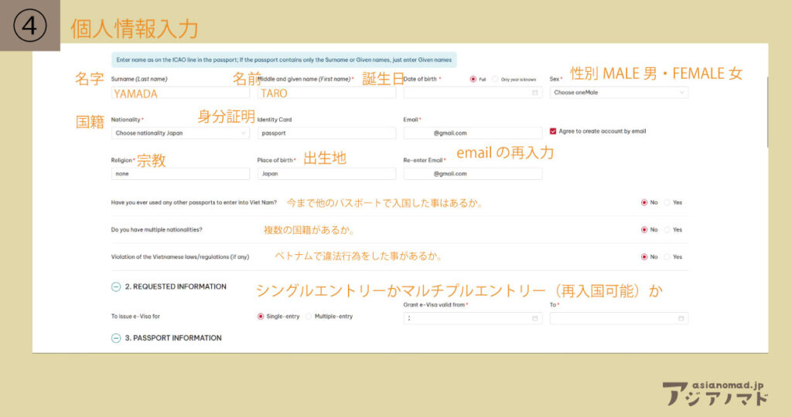Collapse section 2 Requested Information circle icon
This screenshot has width=792, height=417.
click(116, 286)
